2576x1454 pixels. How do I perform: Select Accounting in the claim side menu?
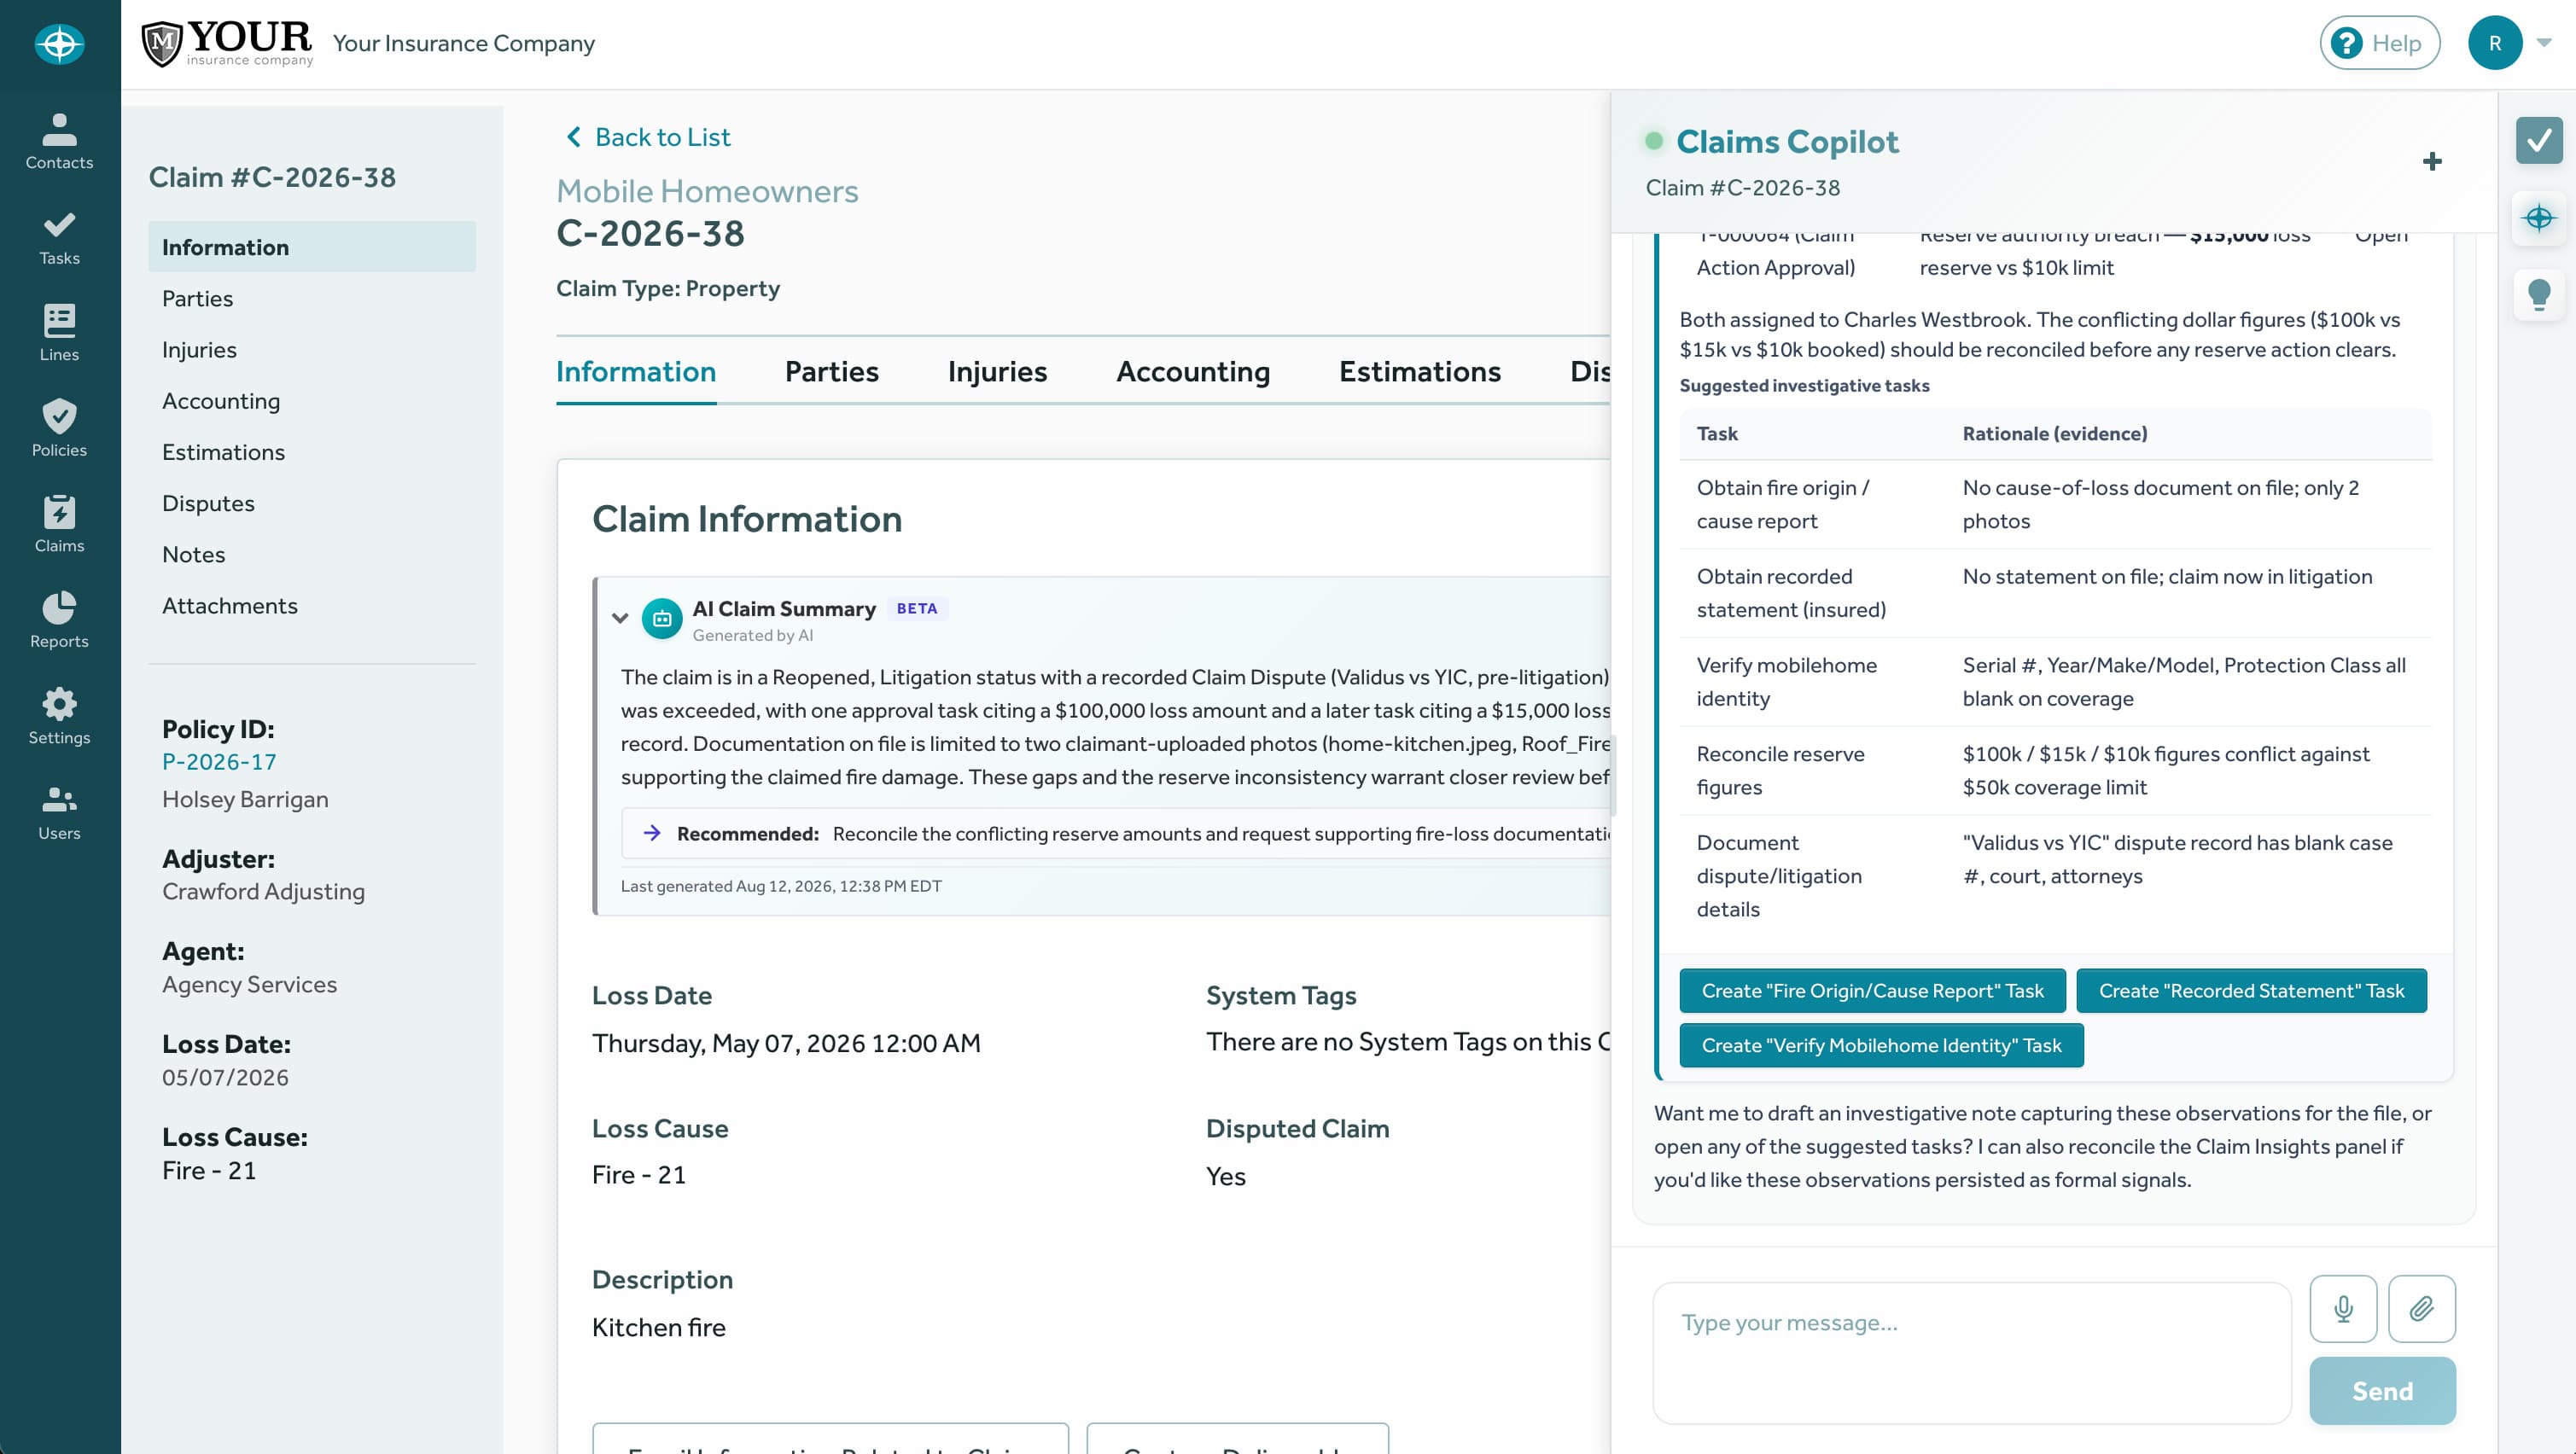click(x=221, y=401)
